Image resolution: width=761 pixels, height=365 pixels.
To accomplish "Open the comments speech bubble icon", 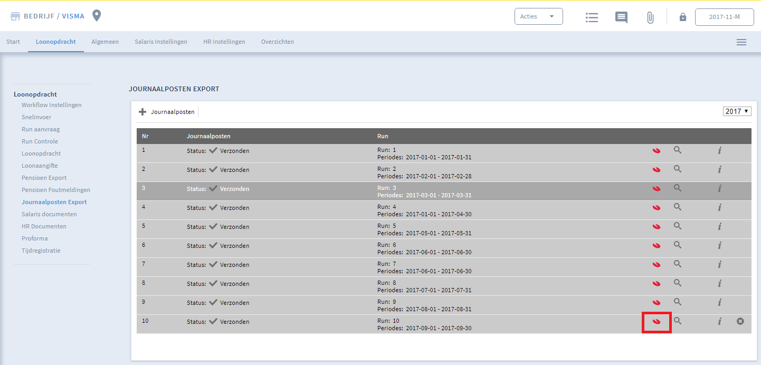I will pyautogui.click(x=621, y=17).
